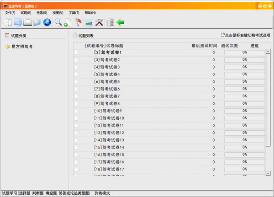Open the 检索(S) menu
The height and width of the screenshot is (197, 274).
click(42, 13)
